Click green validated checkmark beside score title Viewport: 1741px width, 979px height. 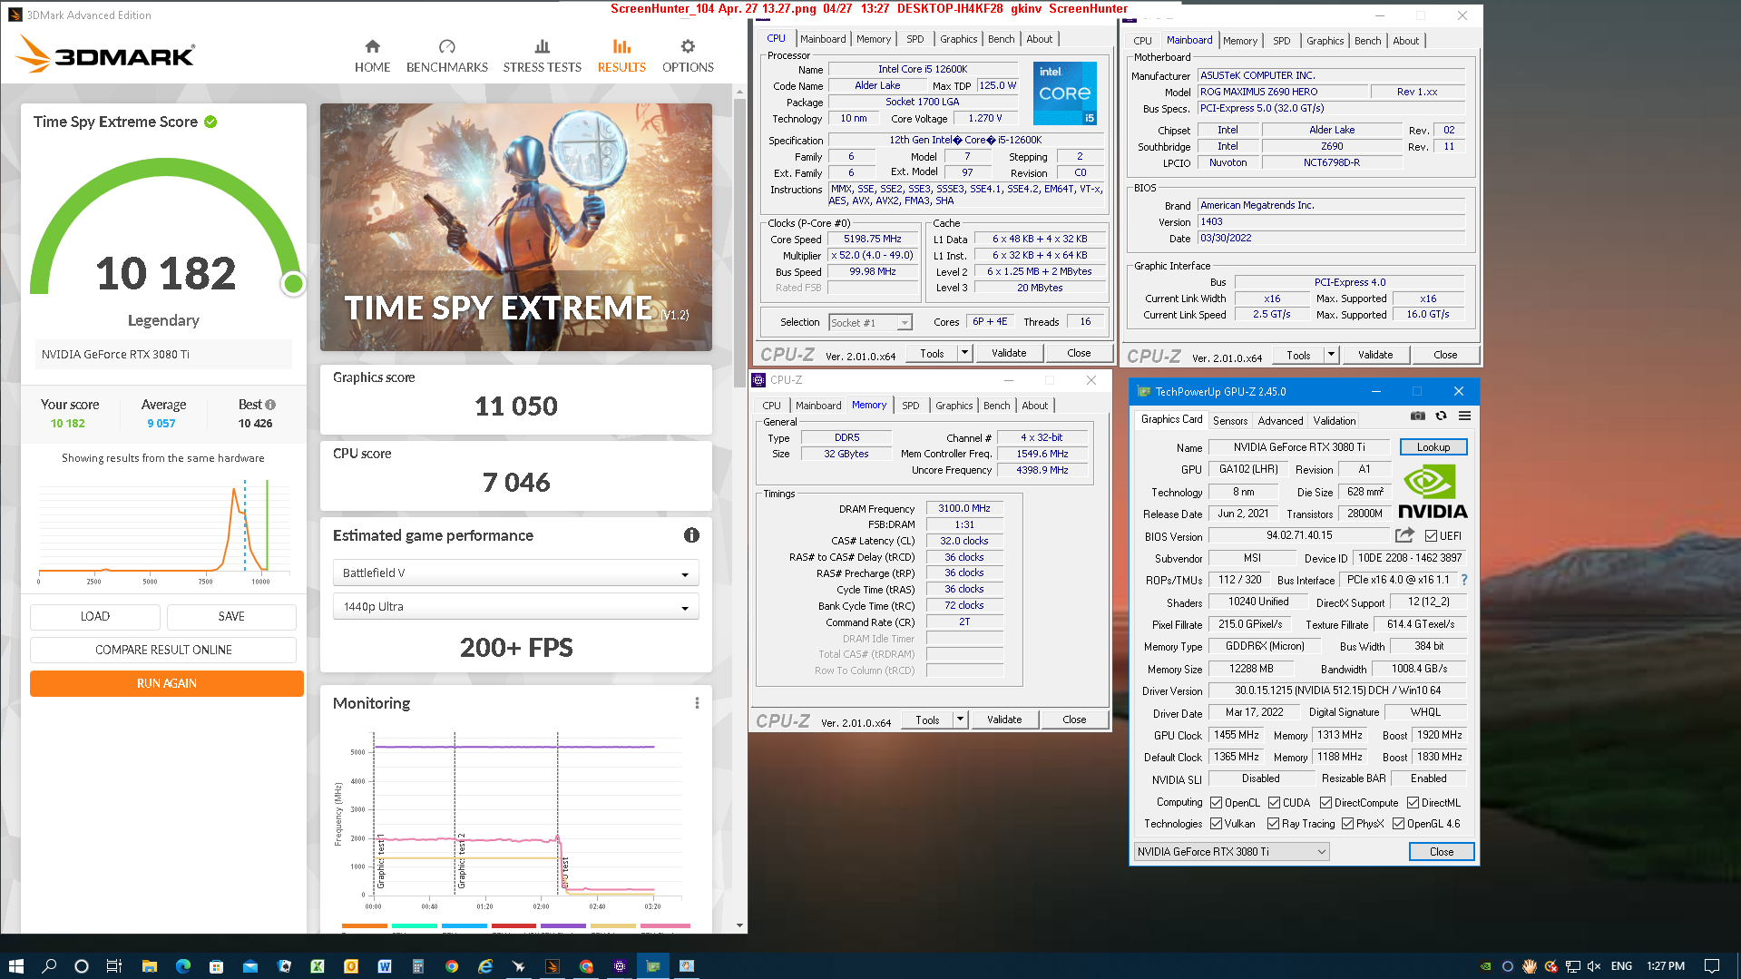210,122
